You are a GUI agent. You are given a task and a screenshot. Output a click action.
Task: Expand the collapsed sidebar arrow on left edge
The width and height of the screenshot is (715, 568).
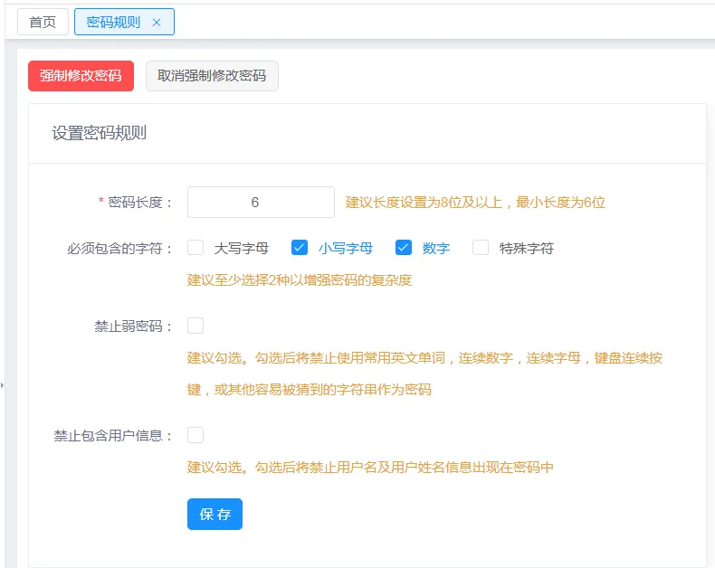pos(3,385)
